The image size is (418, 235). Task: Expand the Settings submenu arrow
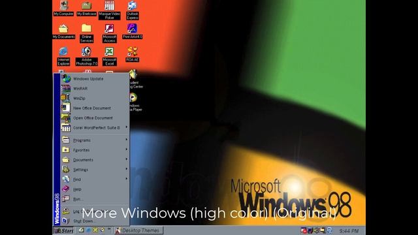pyautogui.click(x=126, y=169)
